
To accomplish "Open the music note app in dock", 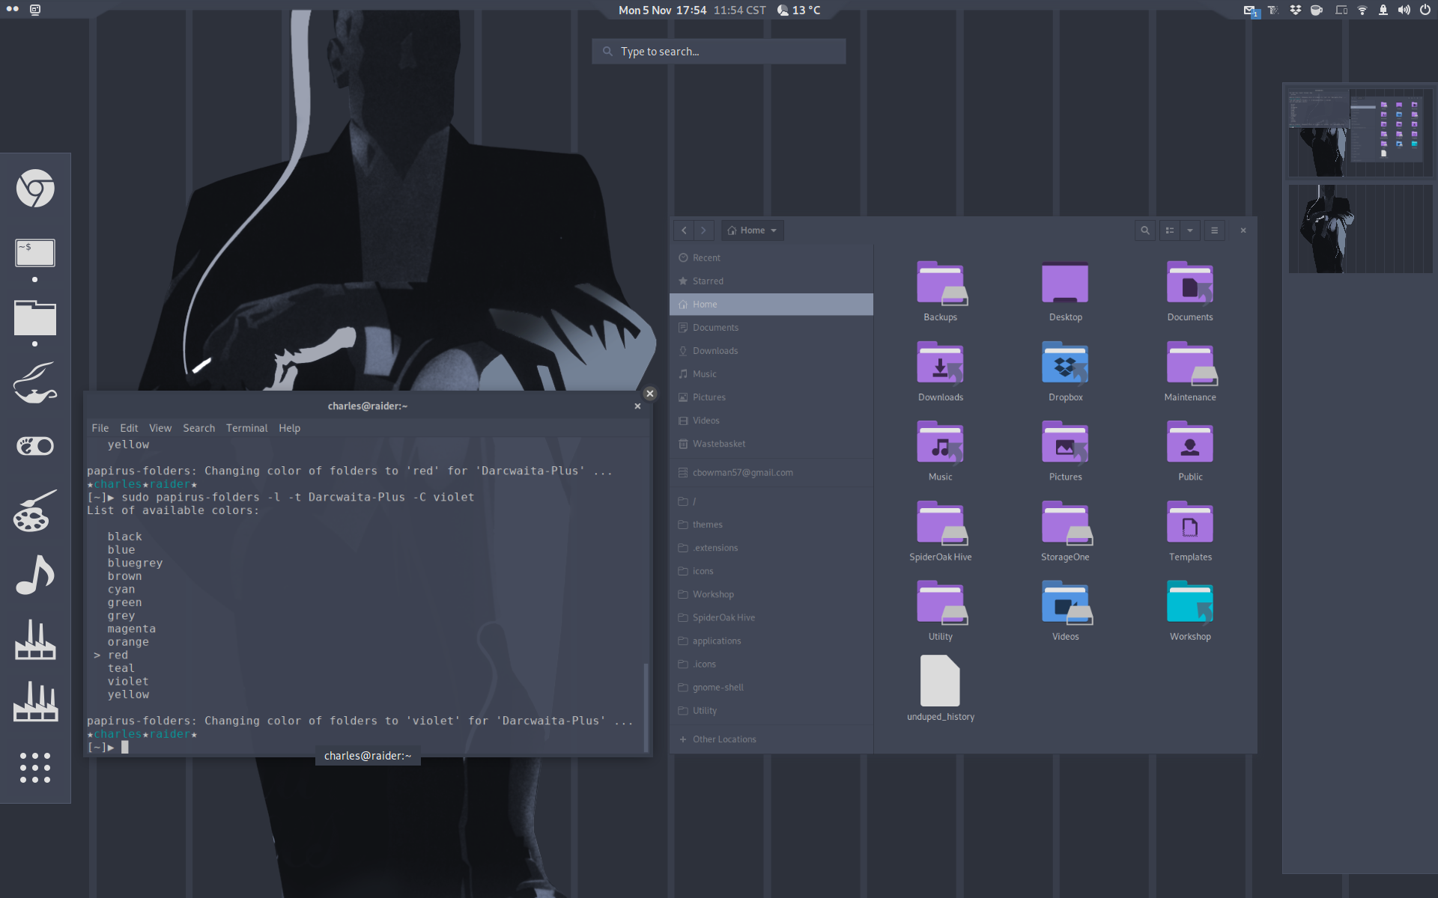I will click(35, 575).
